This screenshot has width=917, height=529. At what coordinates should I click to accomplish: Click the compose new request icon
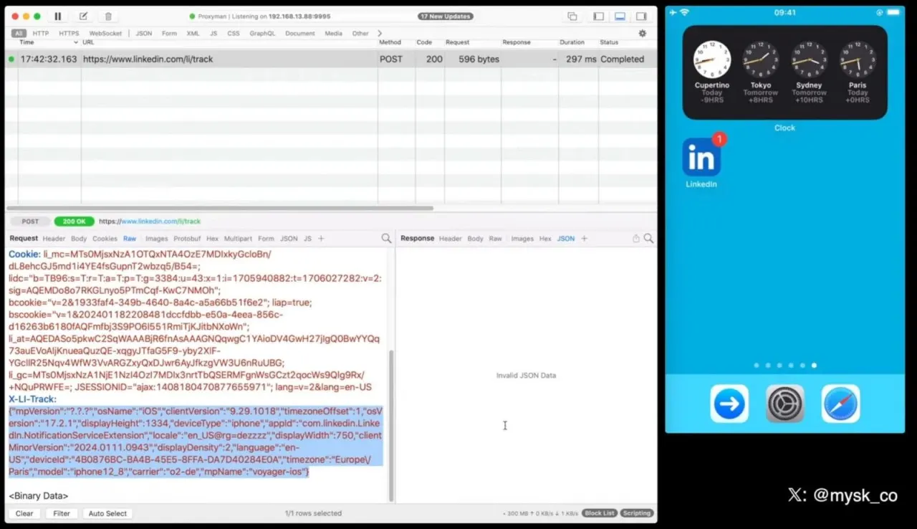click(x=83, y=16)
